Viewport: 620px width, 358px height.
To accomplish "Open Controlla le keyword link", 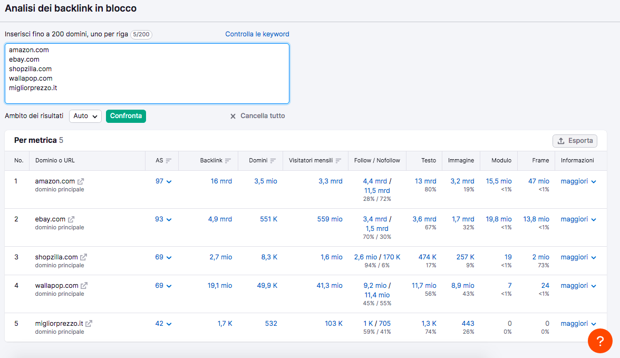I will tap(257, 34).
